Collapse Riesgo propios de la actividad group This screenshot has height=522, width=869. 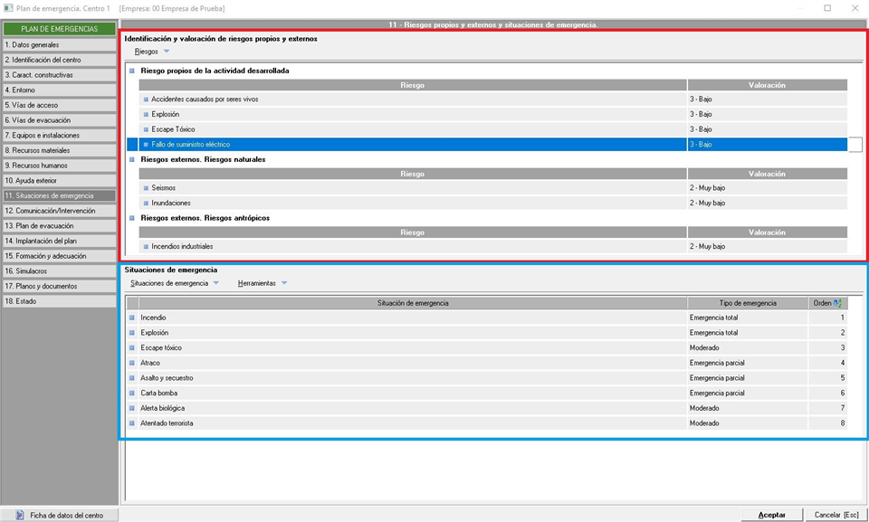(132, 71)
